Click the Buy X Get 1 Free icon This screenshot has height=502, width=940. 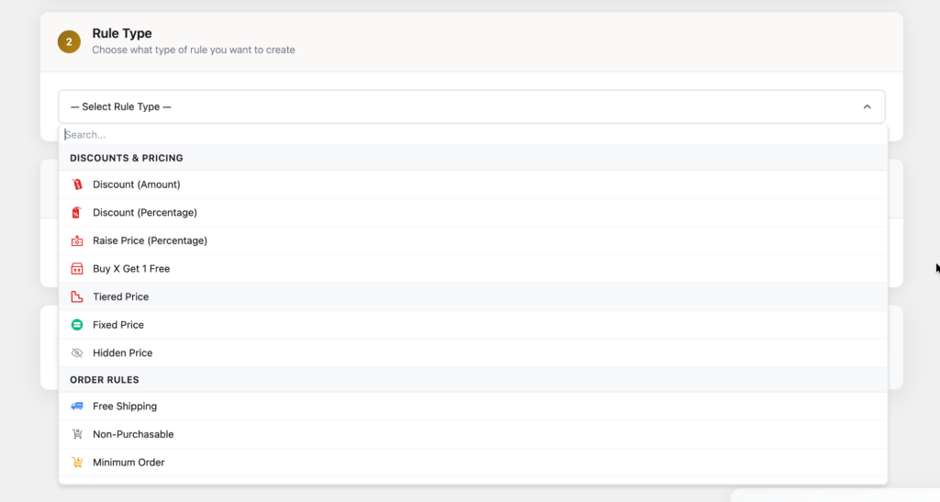coord(77,269)
